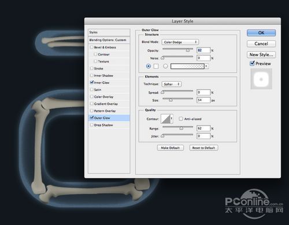Click the style preview thumbnail
Image resolution: width=289 pixels, height=225 pixels.
tap(261, 79)
